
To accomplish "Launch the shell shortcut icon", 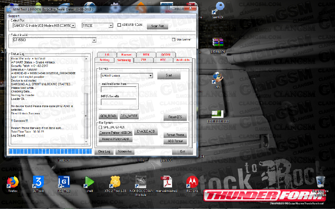I will tap(90, 184).
